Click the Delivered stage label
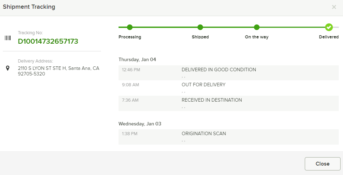343x175 pixels. 329,37
